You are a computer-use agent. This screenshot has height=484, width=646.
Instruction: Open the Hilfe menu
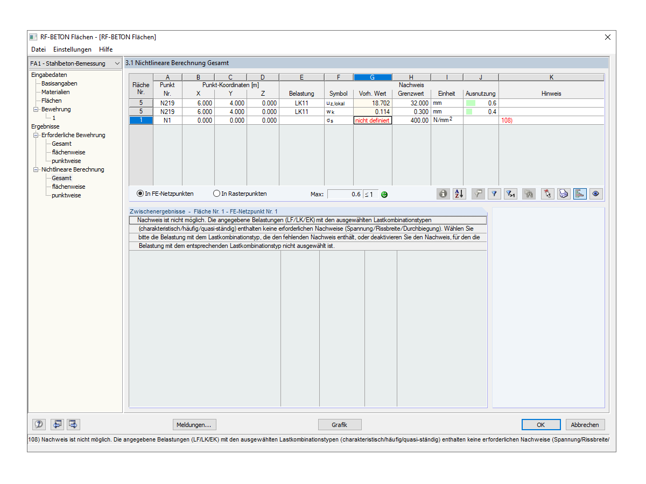tap(106, 49)
